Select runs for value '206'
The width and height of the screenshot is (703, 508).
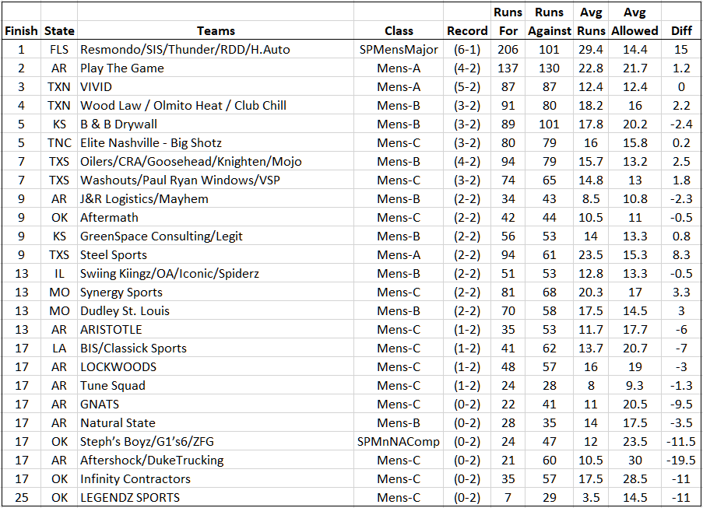[508, 49]
